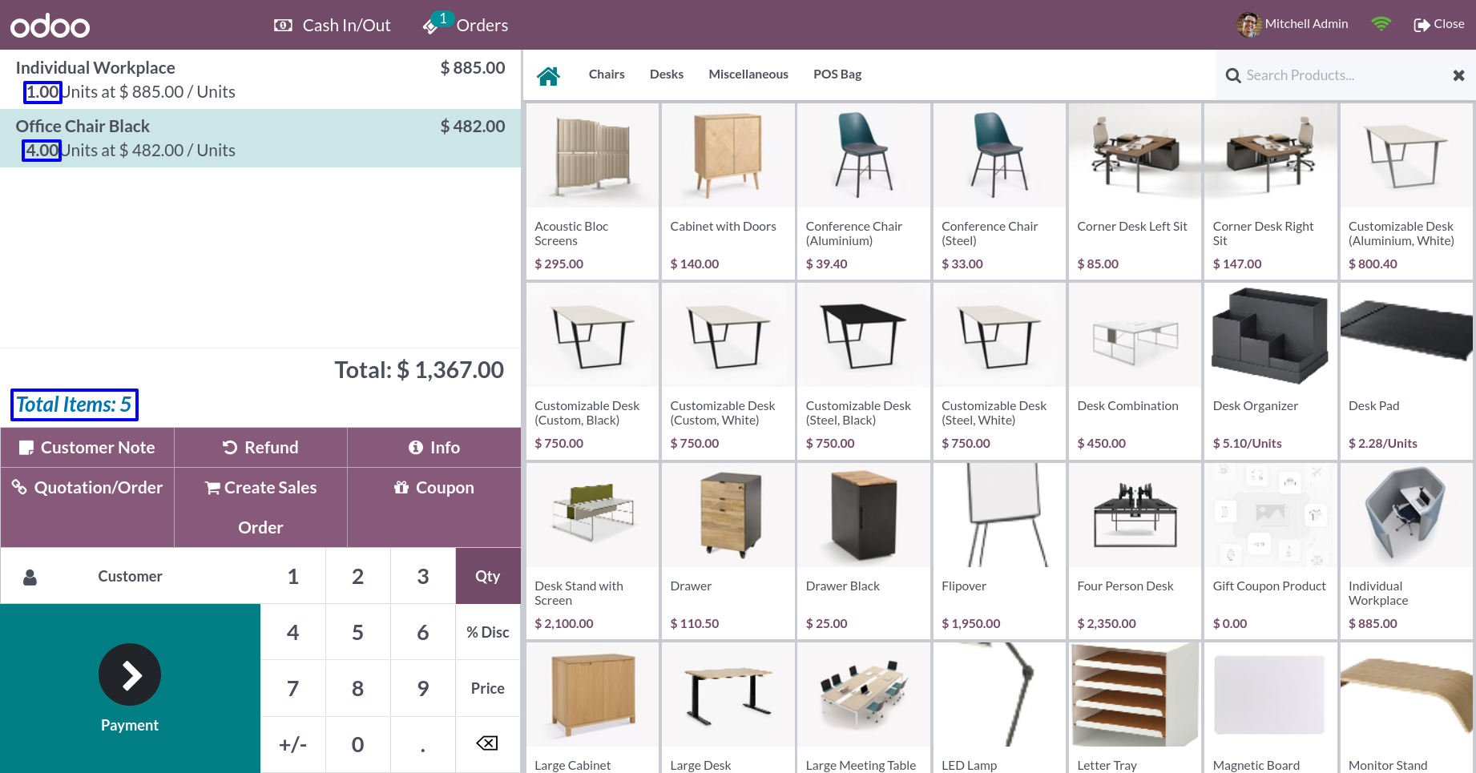Add Conference Chair (Aluminium) product
Screen dimensions: 1476x773
[x=864, y=191]
